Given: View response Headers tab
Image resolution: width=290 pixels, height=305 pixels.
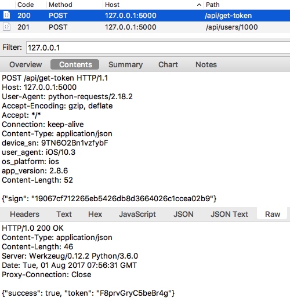Looking at the screenshot, I should tap(24, 214).
